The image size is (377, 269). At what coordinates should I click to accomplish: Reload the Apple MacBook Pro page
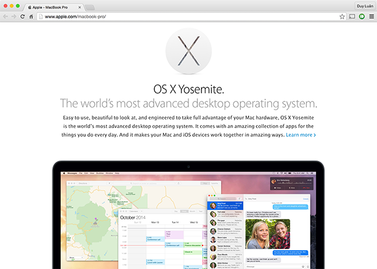click(x=22, y=17)
